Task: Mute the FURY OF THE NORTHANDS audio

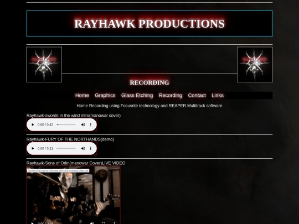Action: pyautogui.click(x=83, y=148)
